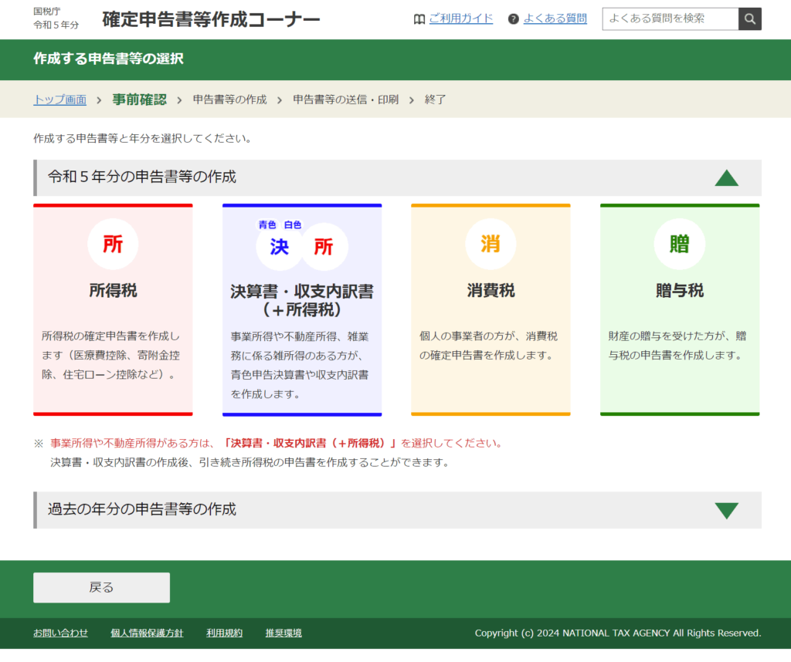Image resolution: width=791 pixels, height=662 pixels.
Task: Open the 利用規約 footer link
Action: [x=224, y=633]
